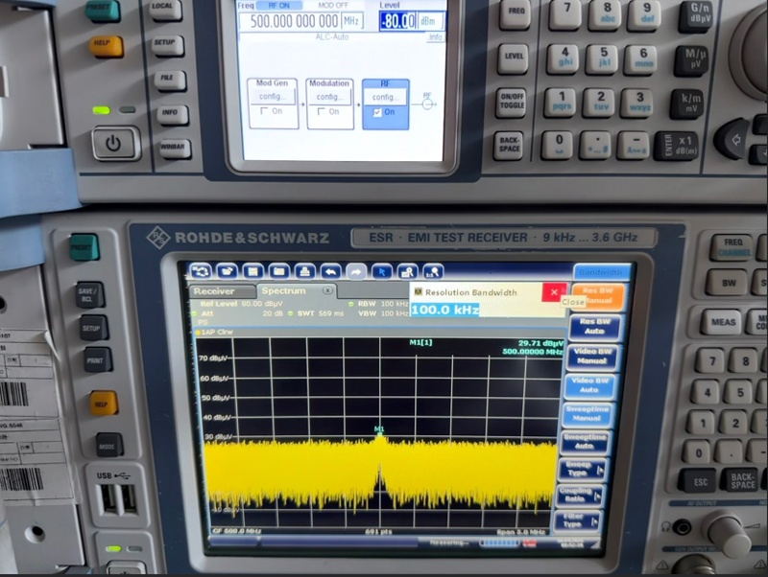Viewport: 768px width, 577px height.
Task: Open the dBm level unit selector
Action: click(430, 21)
